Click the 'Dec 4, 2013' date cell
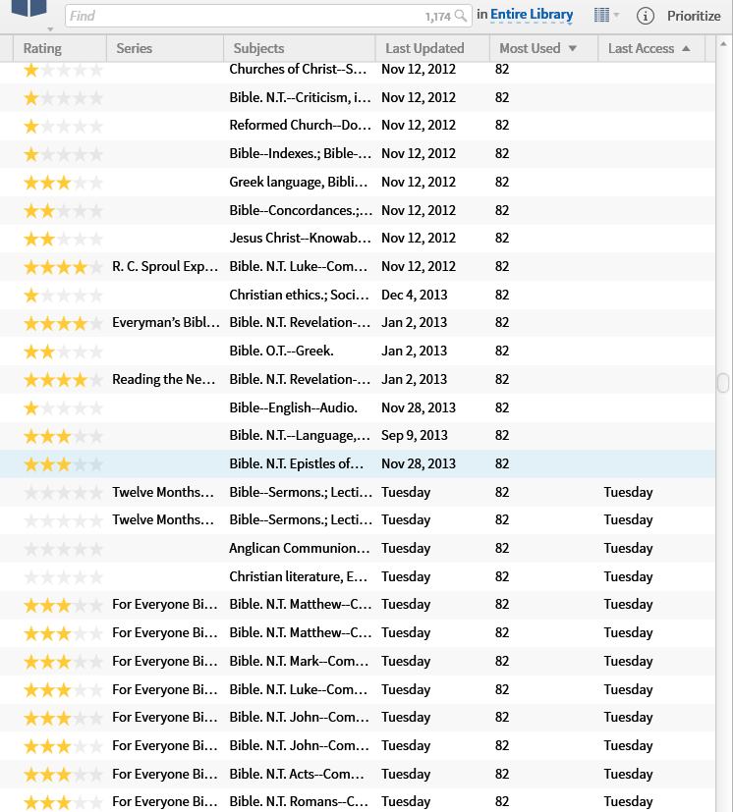This screenshot has width=733, height=812. click(x=415, y=296)
